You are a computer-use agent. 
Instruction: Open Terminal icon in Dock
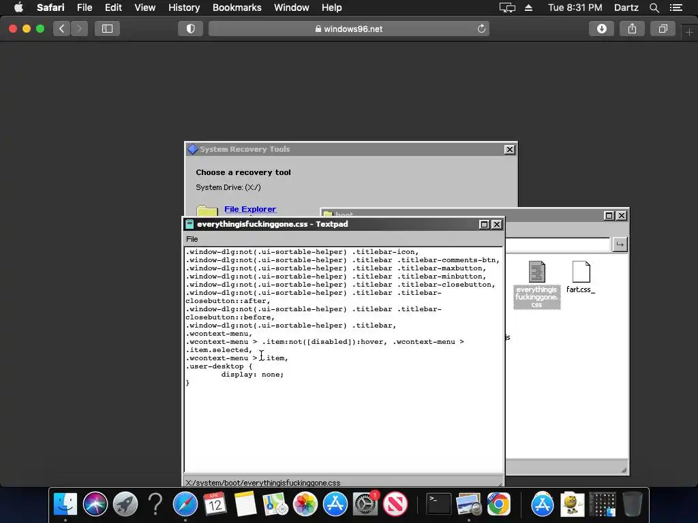(x=439, y=504)
